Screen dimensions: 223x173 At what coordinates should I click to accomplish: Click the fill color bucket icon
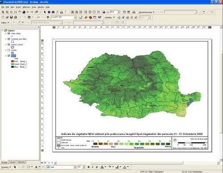[110, 167]
